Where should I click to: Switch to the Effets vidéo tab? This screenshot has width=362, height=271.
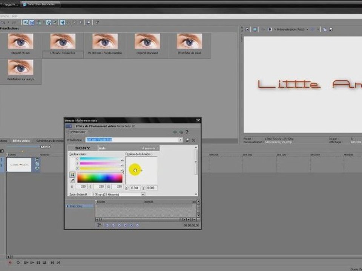(21, 141)
